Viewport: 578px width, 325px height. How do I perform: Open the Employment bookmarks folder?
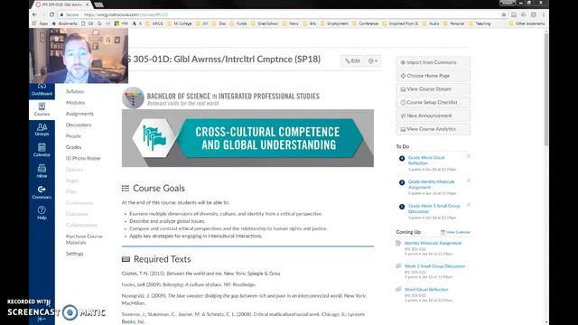pyautogui.click(x=334, y=23)
